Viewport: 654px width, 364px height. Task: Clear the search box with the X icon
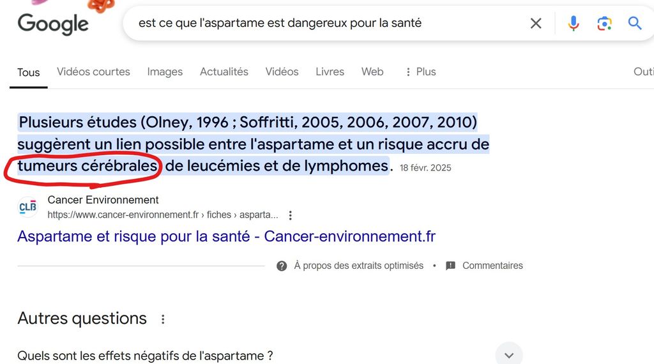pos(536,24)
